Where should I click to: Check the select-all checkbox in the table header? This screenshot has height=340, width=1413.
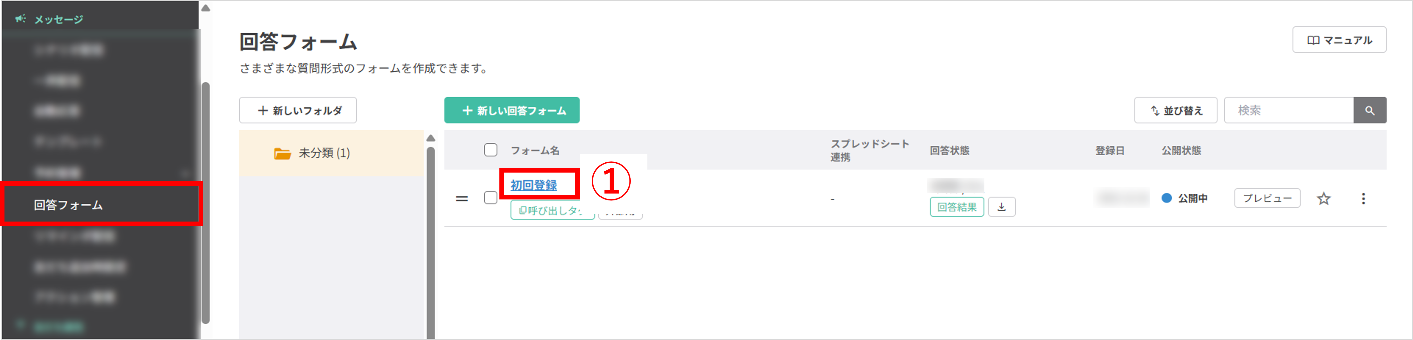coord(490,150)
